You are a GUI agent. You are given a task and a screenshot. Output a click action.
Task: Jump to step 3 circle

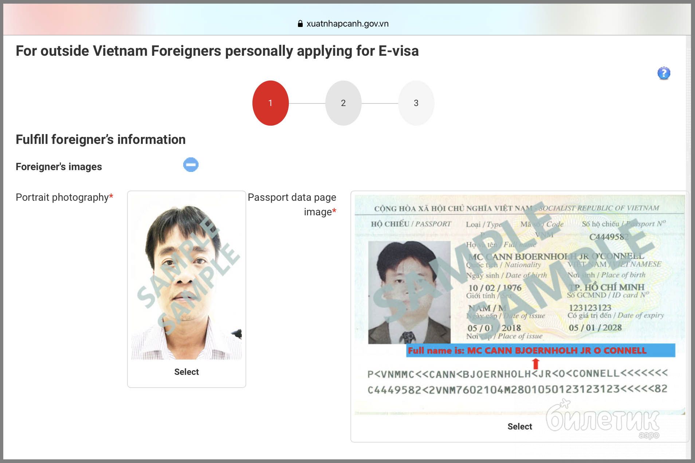[416, 103]
